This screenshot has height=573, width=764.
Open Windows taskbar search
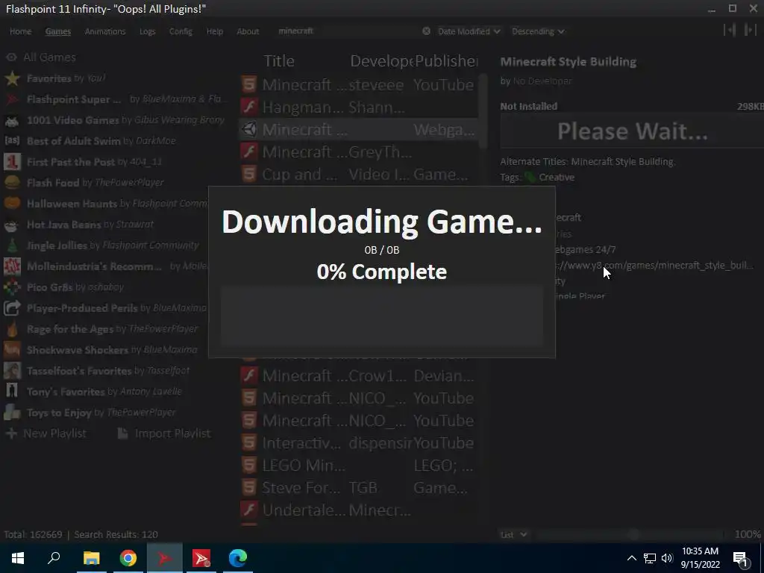click(x=54, y=558)
